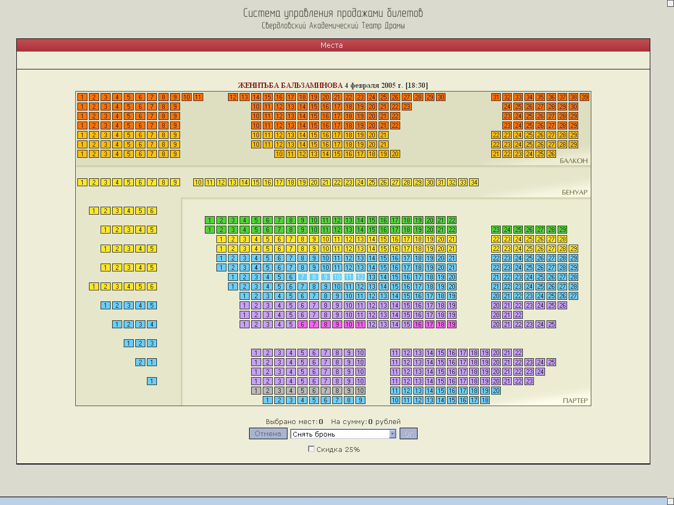The height and width of the screenshot is (505, 674).
Task: Select highlighted pale-blue seat 8
Action: (314, 277)
